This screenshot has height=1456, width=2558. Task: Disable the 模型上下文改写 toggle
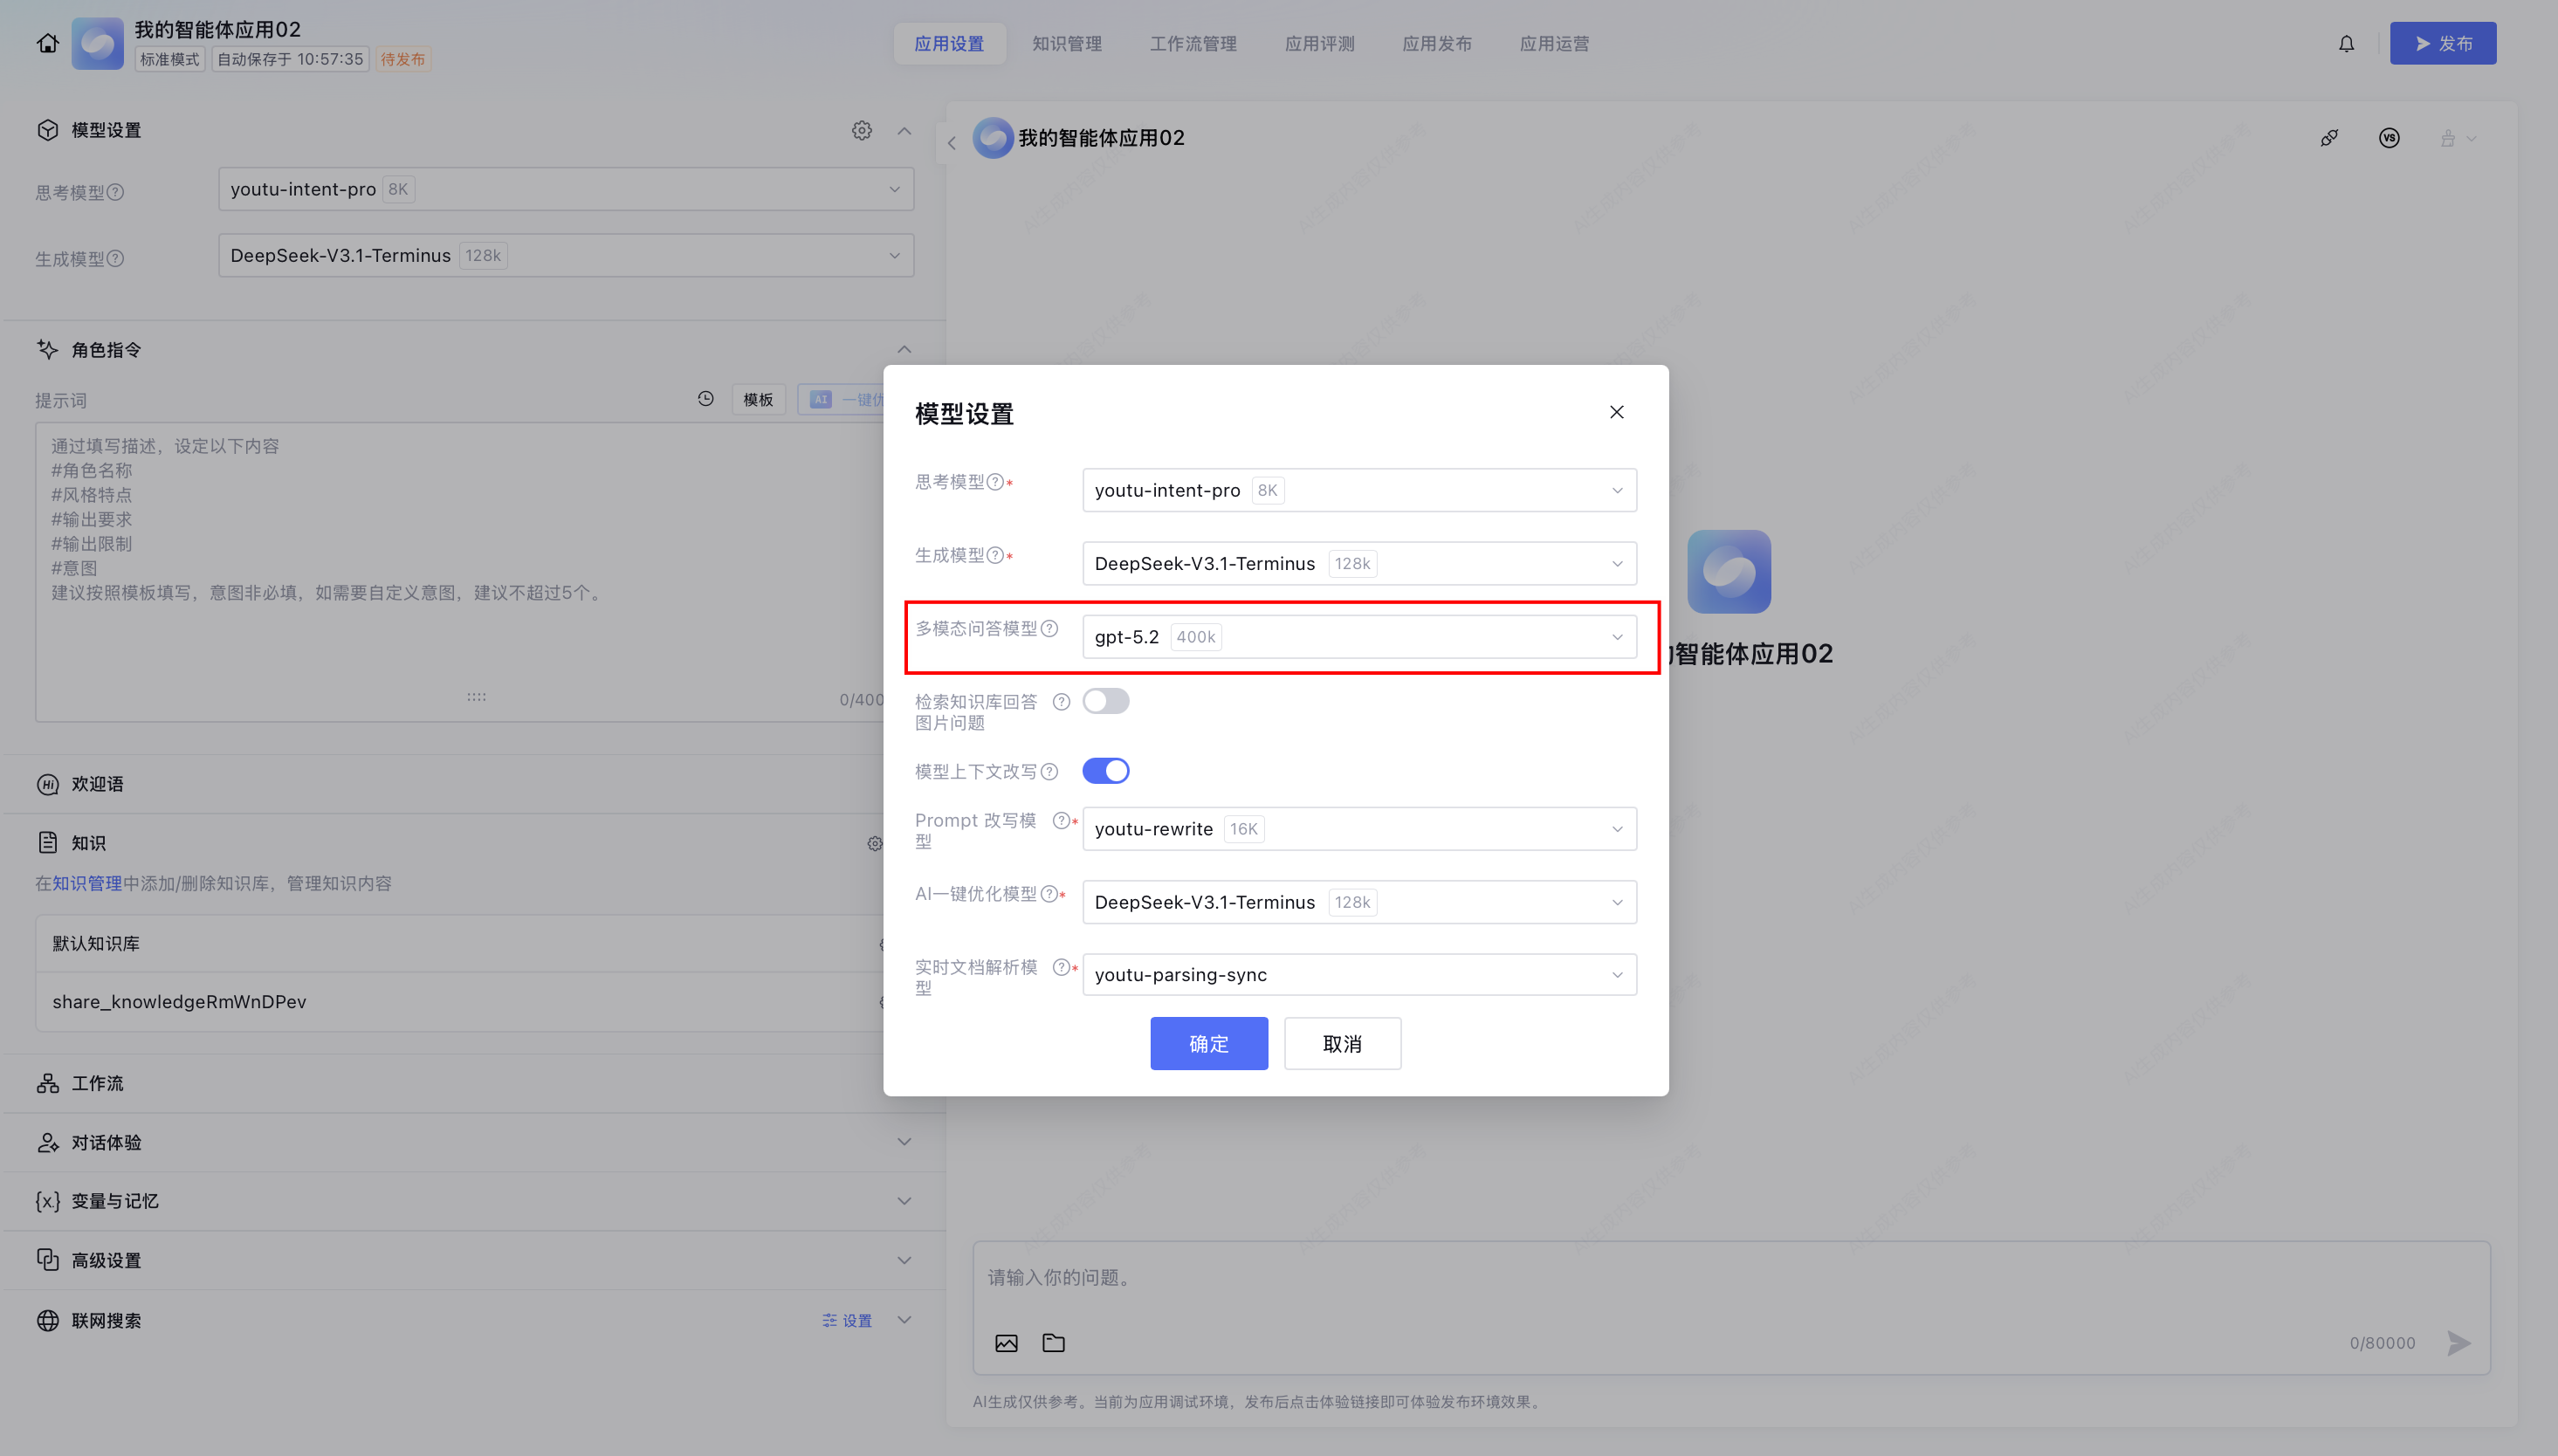(x=1105, y=771)
